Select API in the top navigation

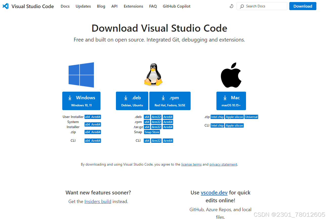point(114,6)
